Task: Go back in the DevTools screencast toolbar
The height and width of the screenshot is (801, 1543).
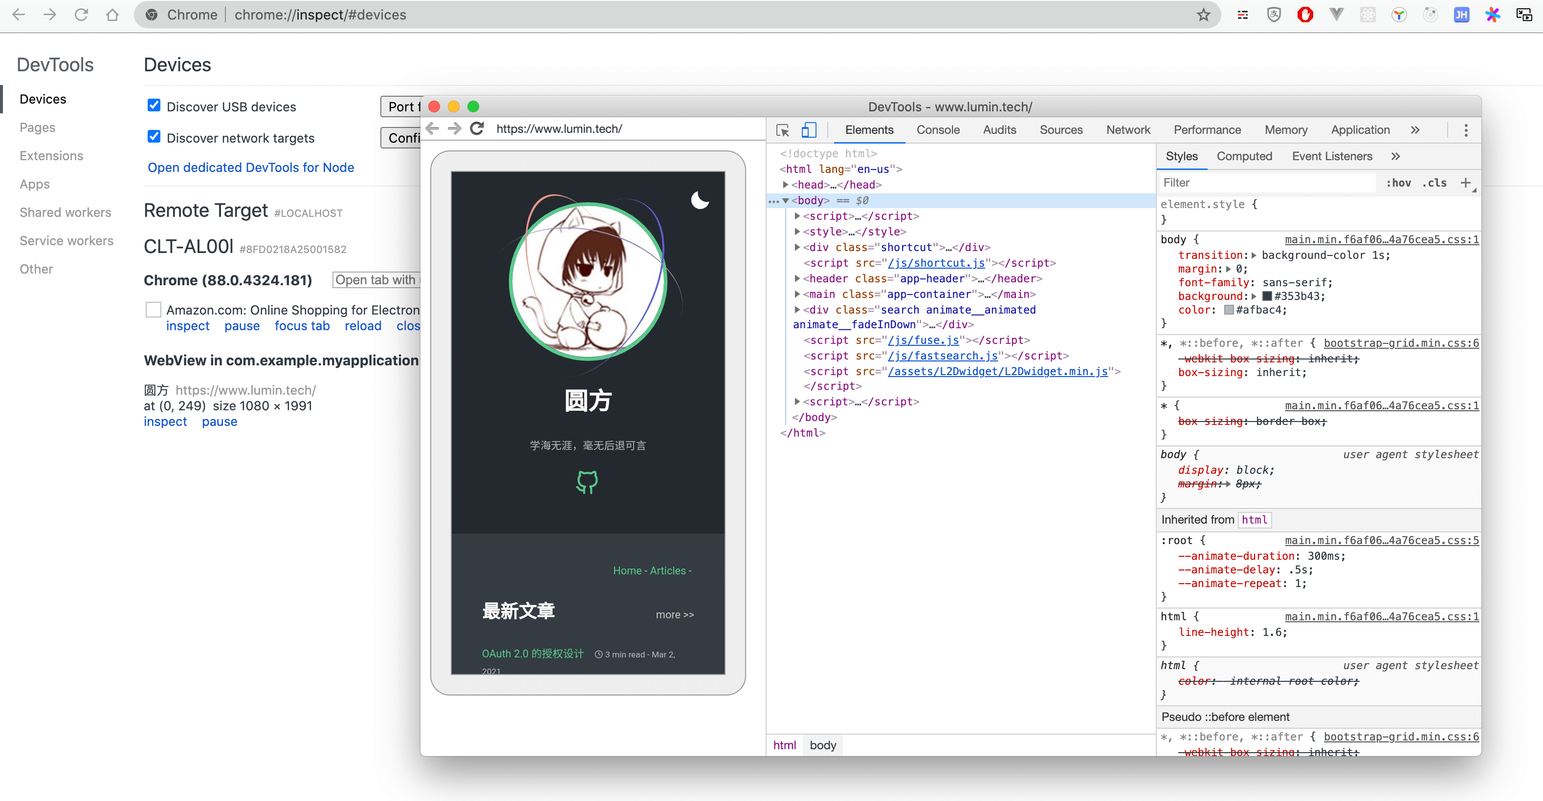Action: point(433,128)
